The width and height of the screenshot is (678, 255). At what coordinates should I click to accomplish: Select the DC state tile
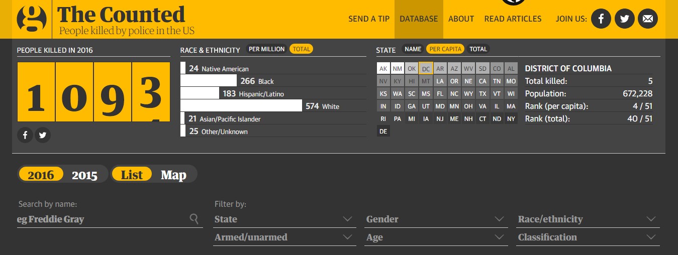pos(426,68)
